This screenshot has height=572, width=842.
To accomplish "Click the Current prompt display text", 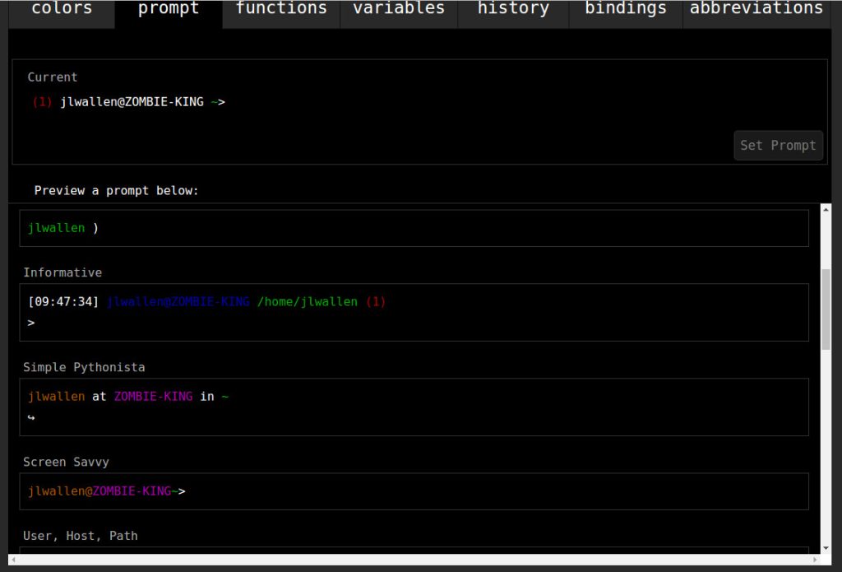I will tap(128, 102).
